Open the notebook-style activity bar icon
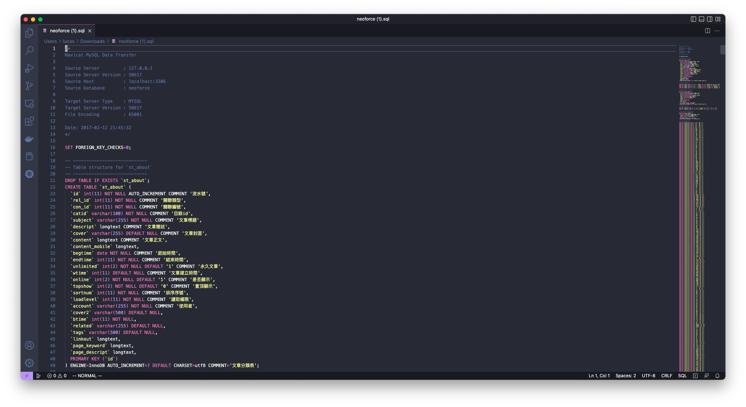This screenshot has width=746, height=407. point(29,157)
